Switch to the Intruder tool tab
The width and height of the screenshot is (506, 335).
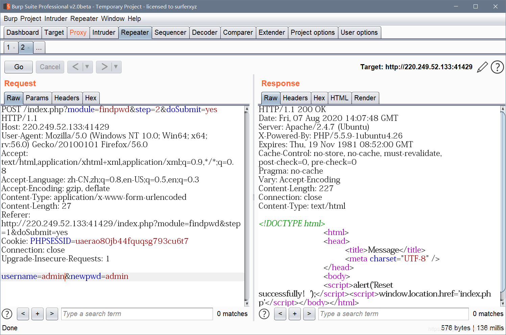104,32
